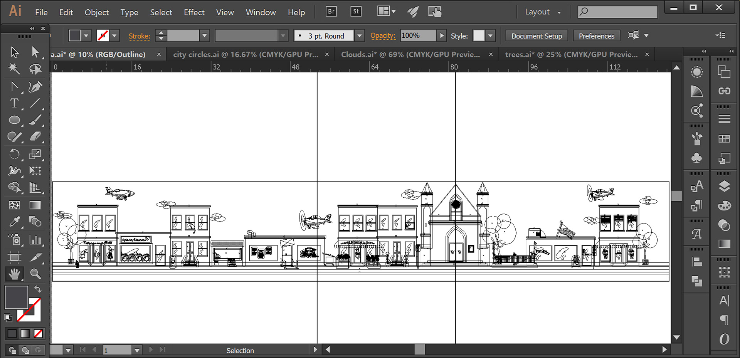This screenshot has height=358, width=740.
Task: Swap fill and stroke colors
Action: (38, 289)
